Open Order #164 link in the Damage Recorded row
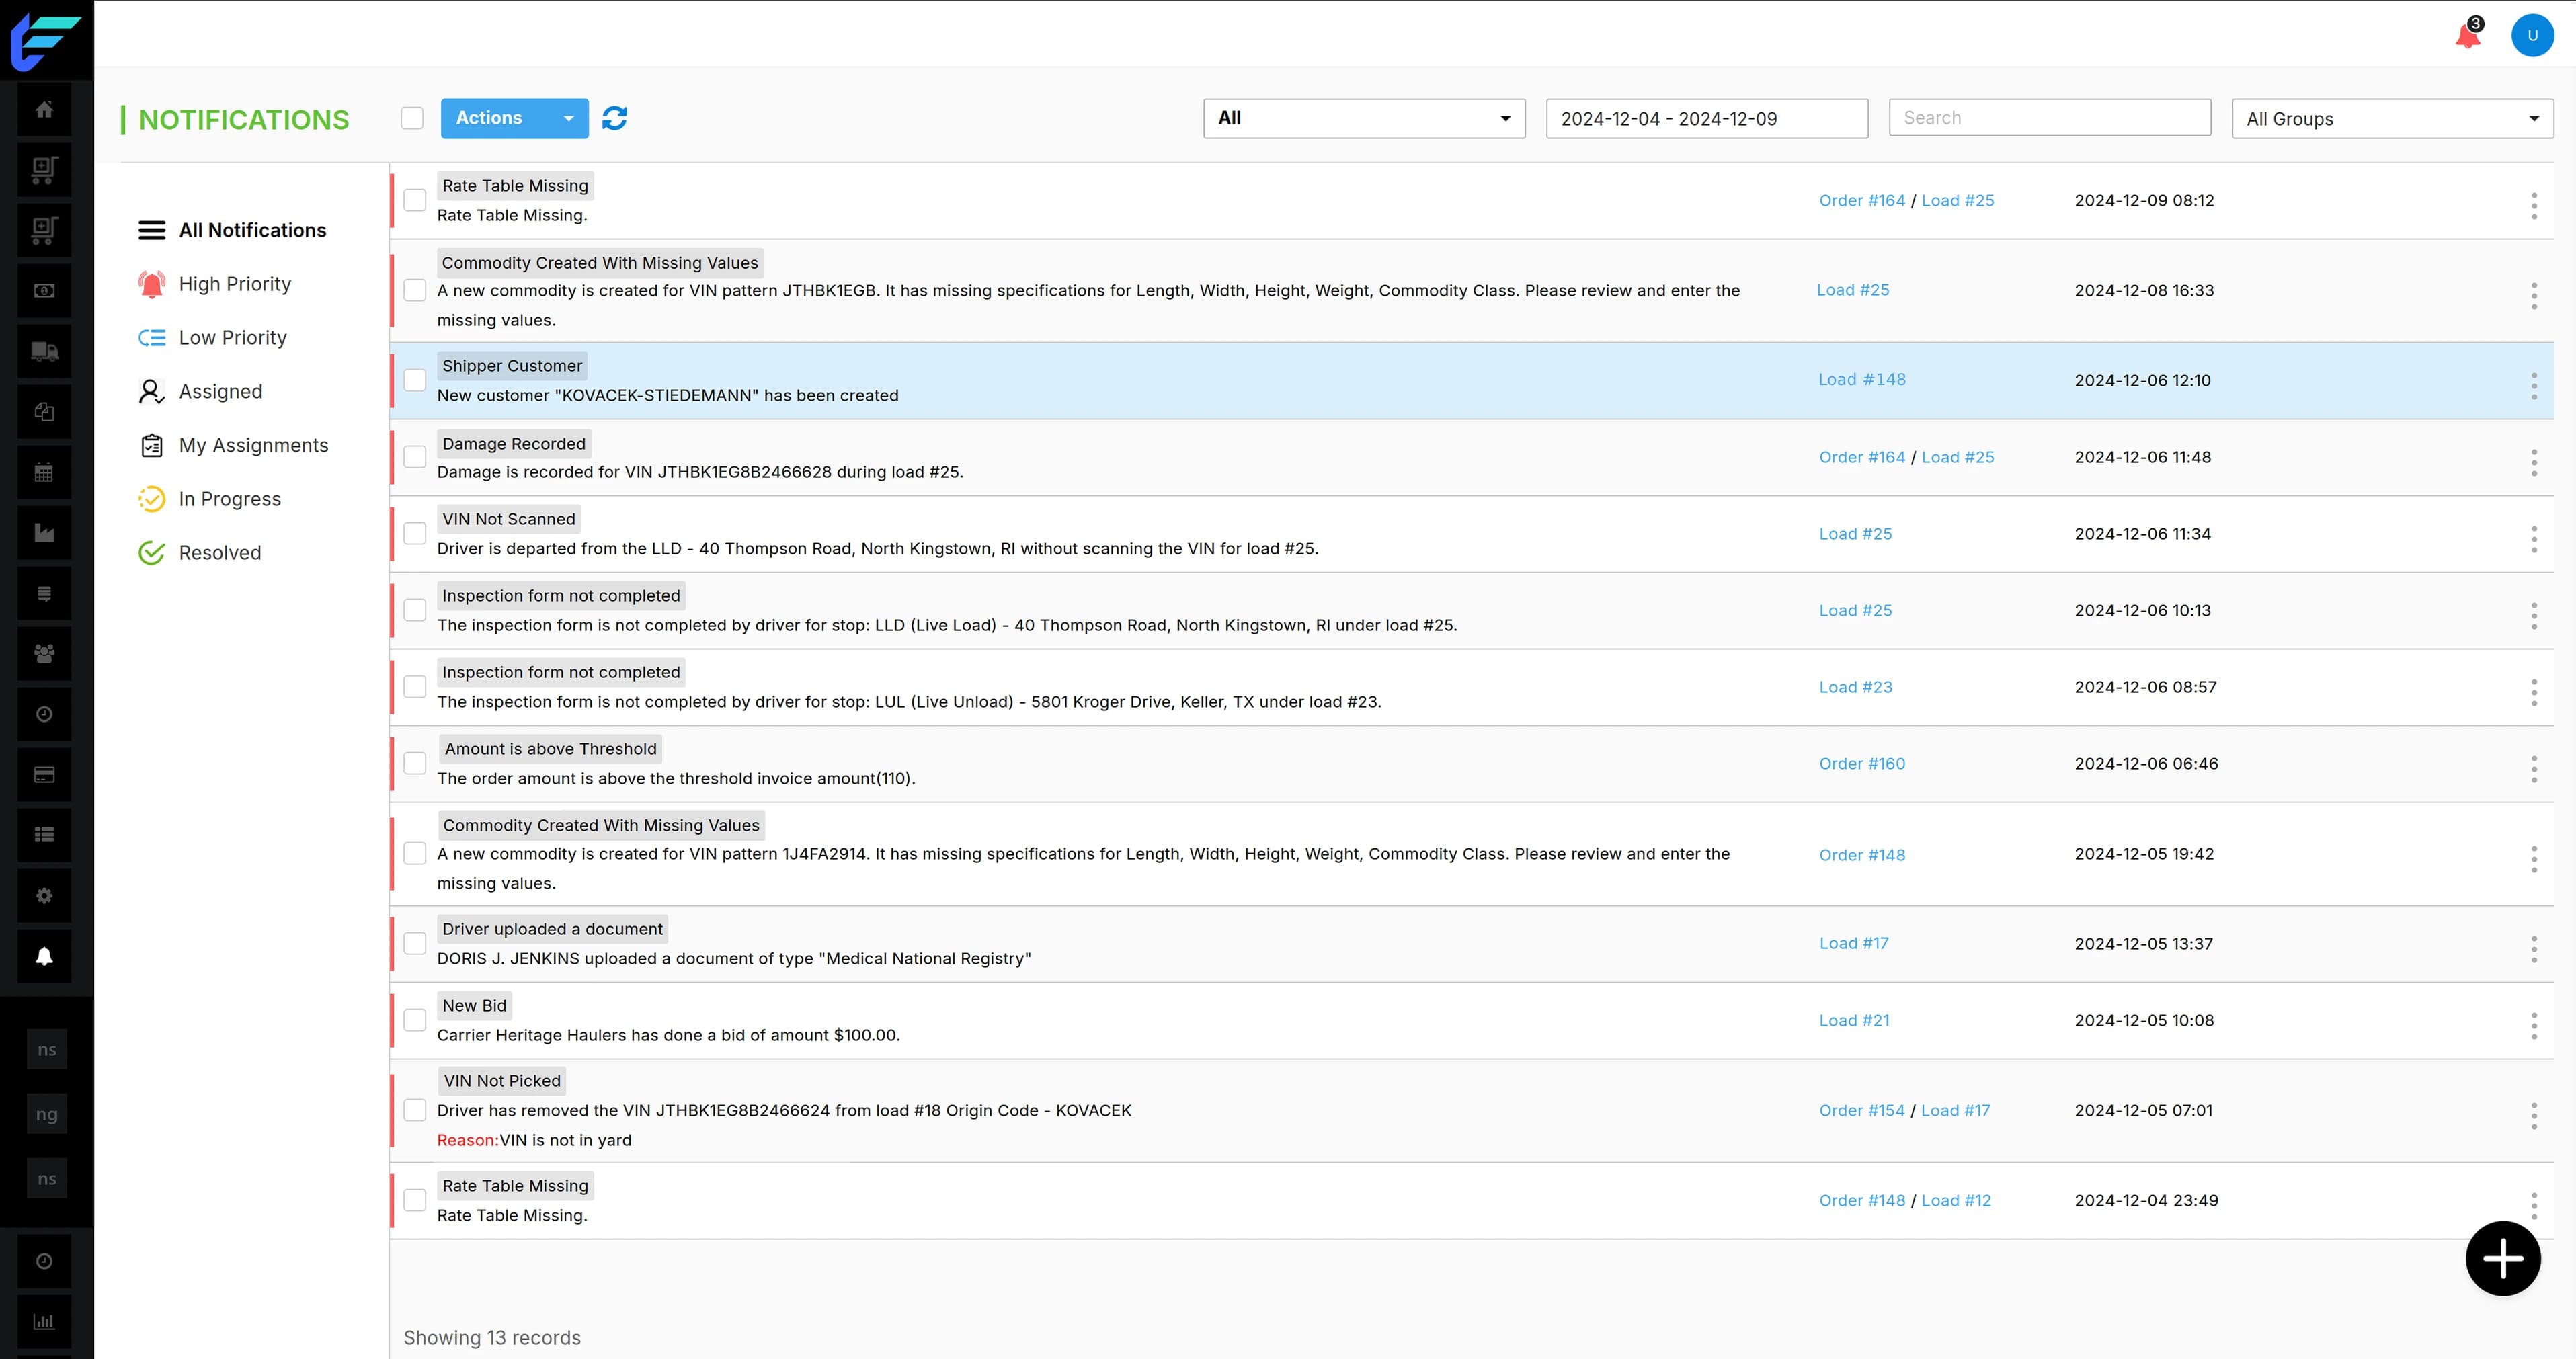Image resolution: width=2576 pixels, height=1359 pixels. coord(1861,457)
